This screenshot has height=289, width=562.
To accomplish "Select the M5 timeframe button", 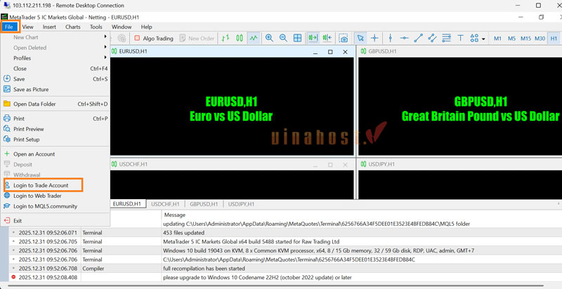I will click(x=511, y=39).
